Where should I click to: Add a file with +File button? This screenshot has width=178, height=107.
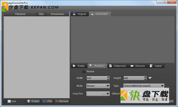click(47, 101)
